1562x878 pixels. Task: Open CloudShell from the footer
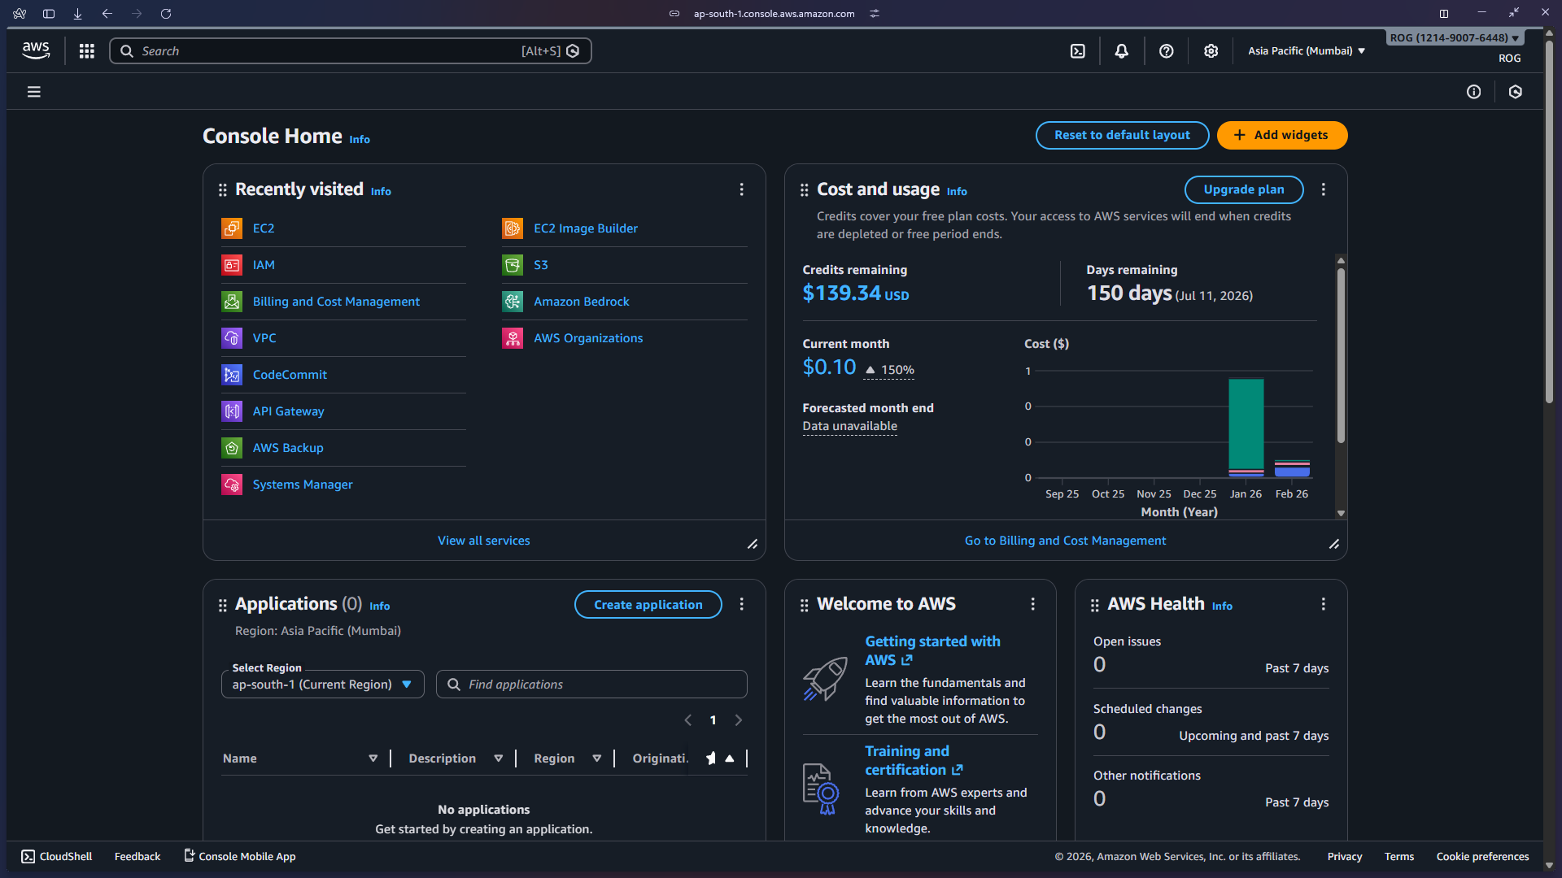pos(55,856)
